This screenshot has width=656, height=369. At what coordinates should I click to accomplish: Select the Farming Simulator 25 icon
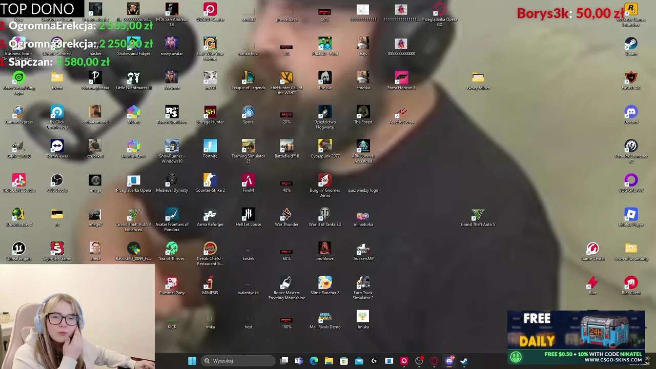click(x=248, y=151)
